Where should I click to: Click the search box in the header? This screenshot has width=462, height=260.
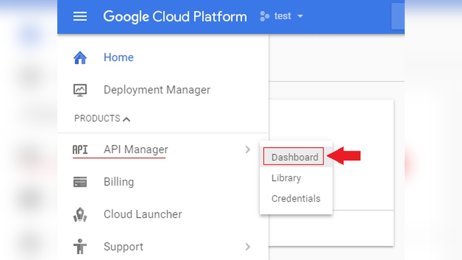coord(398,16)
